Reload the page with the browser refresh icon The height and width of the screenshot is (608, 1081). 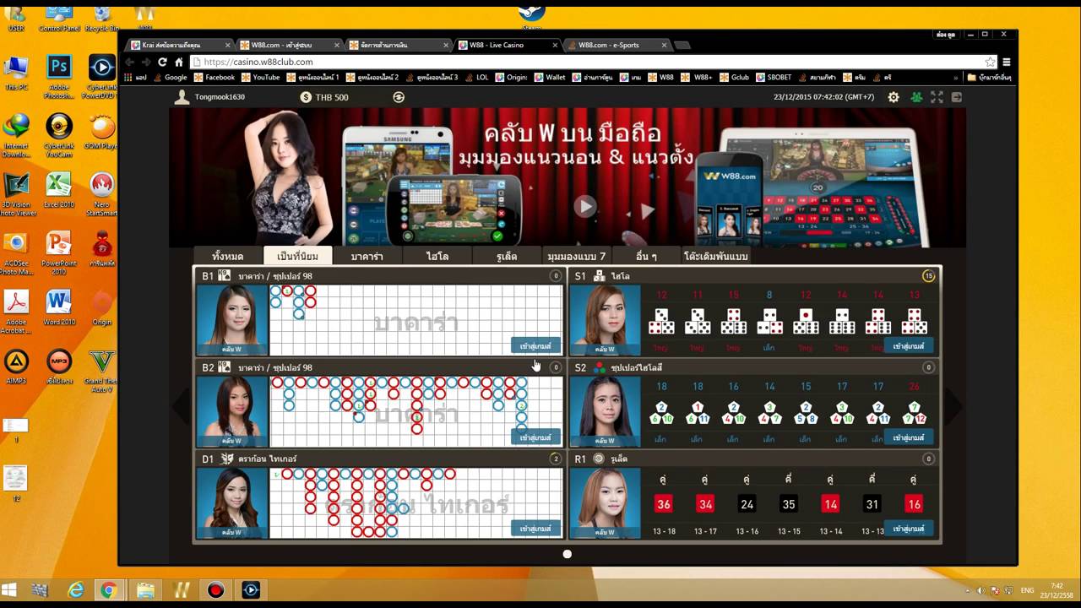tap(162, 62)
